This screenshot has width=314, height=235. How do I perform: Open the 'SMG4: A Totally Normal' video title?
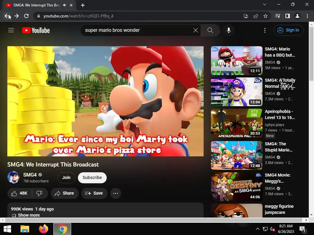tap(280, 83)
